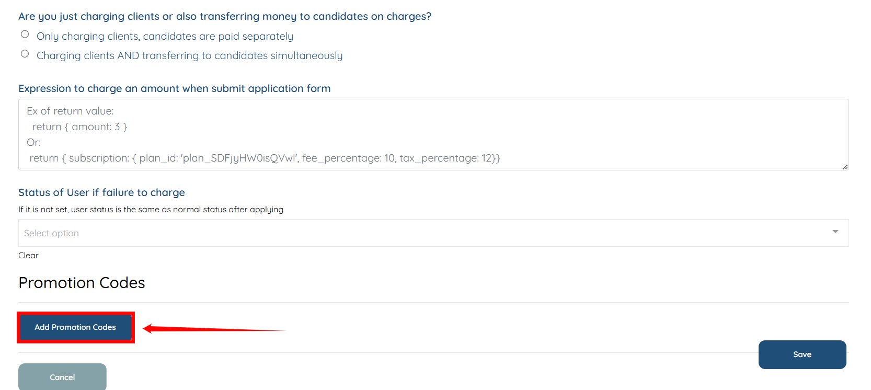This screenshot has height=390, width=871.
Task: Select the 'Only charging clients' radio button
Action: (25, 35)
